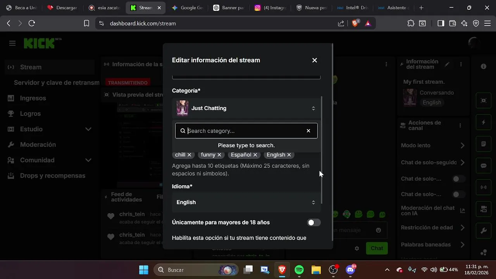Expand the Estudio menu chevron
Screen dimensions: 496x279
[88, 129]
